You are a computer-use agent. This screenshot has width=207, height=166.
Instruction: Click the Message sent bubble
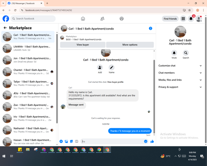pyautogui.click(x=76, y=105)
